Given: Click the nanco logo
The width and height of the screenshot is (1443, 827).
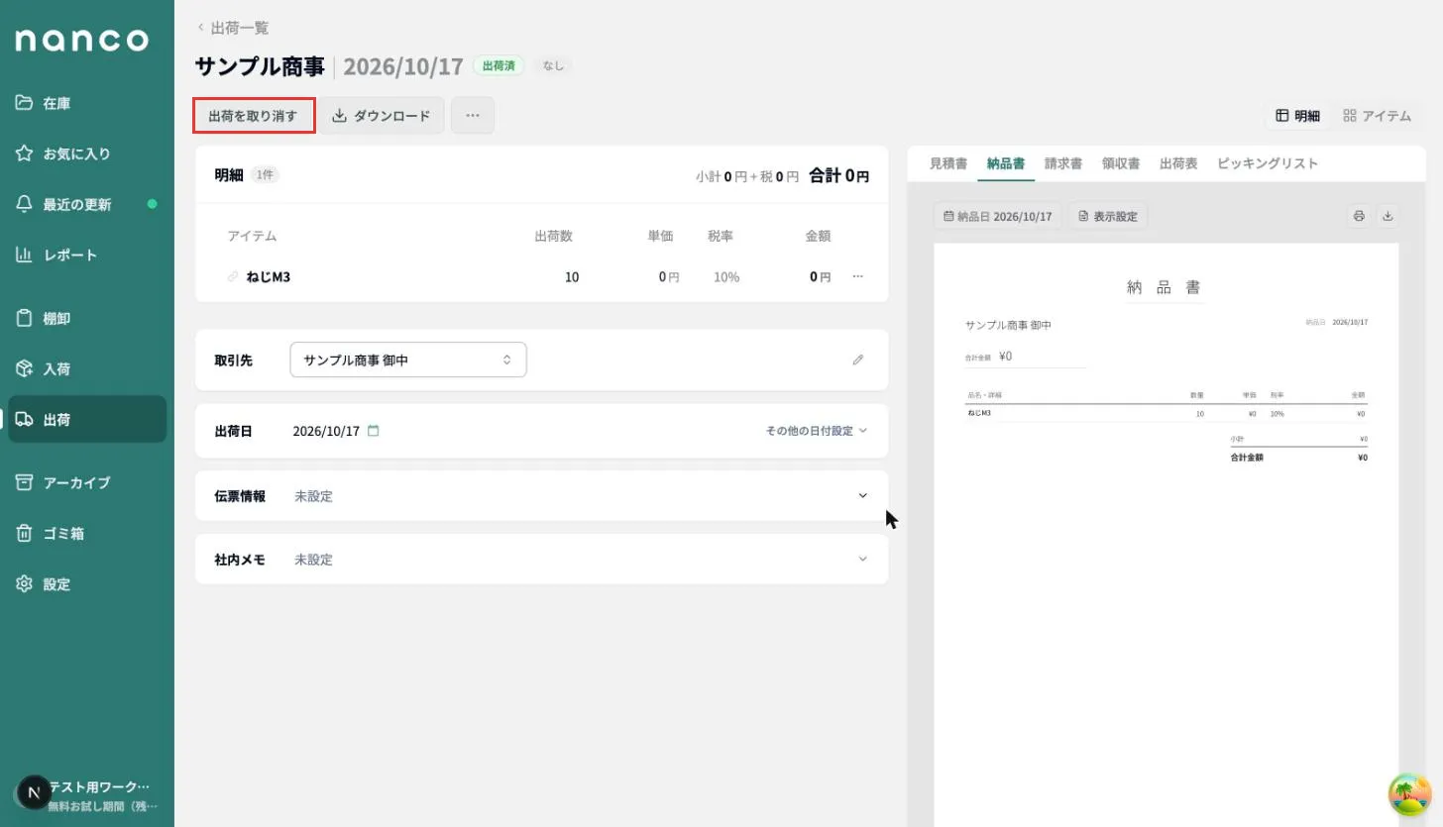Looking at the screenshot, I should coord(82,40).
